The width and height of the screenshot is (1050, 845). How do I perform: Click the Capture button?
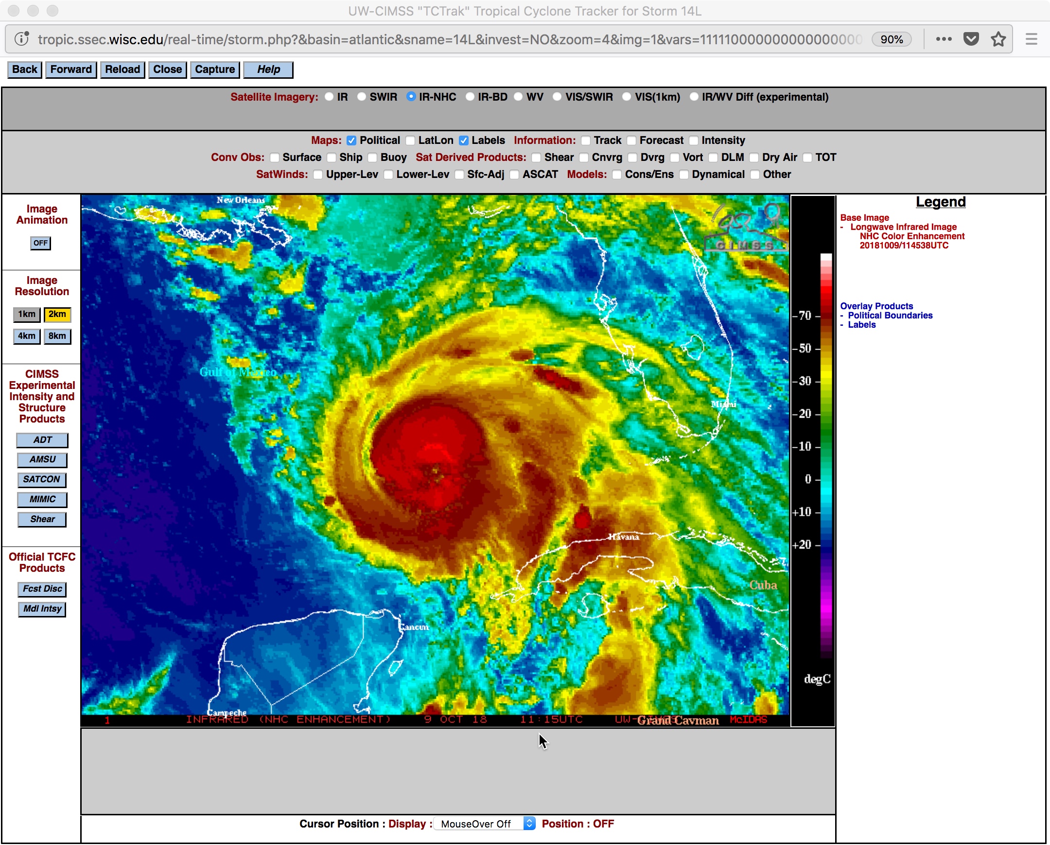(x=215, y=69)
